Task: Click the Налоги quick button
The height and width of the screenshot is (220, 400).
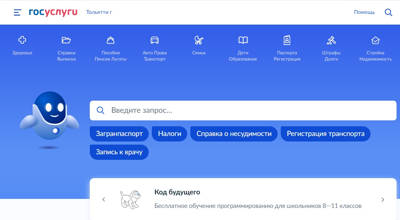Action: [x=169, y=134]
